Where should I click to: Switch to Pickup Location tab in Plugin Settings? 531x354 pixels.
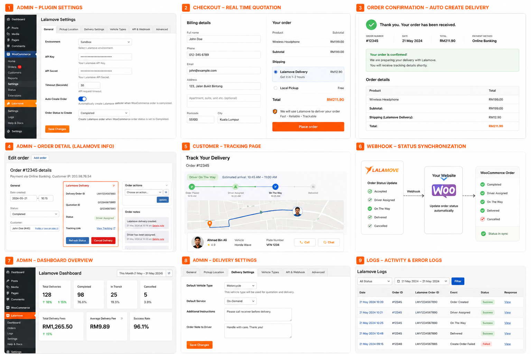point(69,29)
